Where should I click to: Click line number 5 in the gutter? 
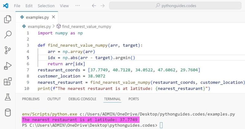(28, 58)
